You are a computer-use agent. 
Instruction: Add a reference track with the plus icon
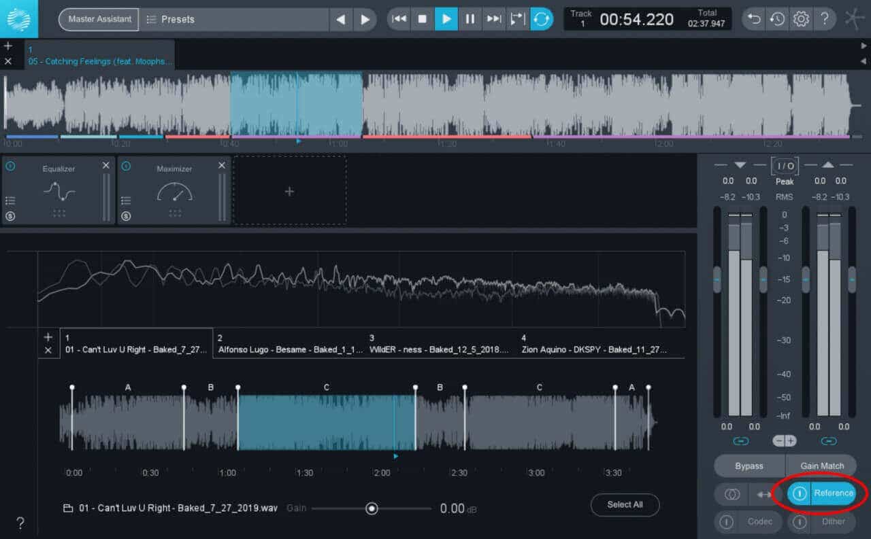(x=48, y=337)
